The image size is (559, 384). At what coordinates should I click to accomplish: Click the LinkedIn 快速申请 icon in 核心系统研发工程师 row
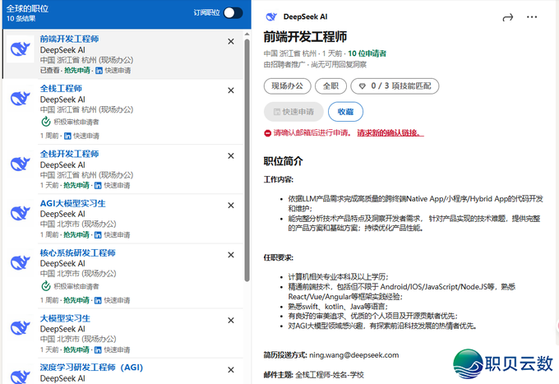[98, 301]
